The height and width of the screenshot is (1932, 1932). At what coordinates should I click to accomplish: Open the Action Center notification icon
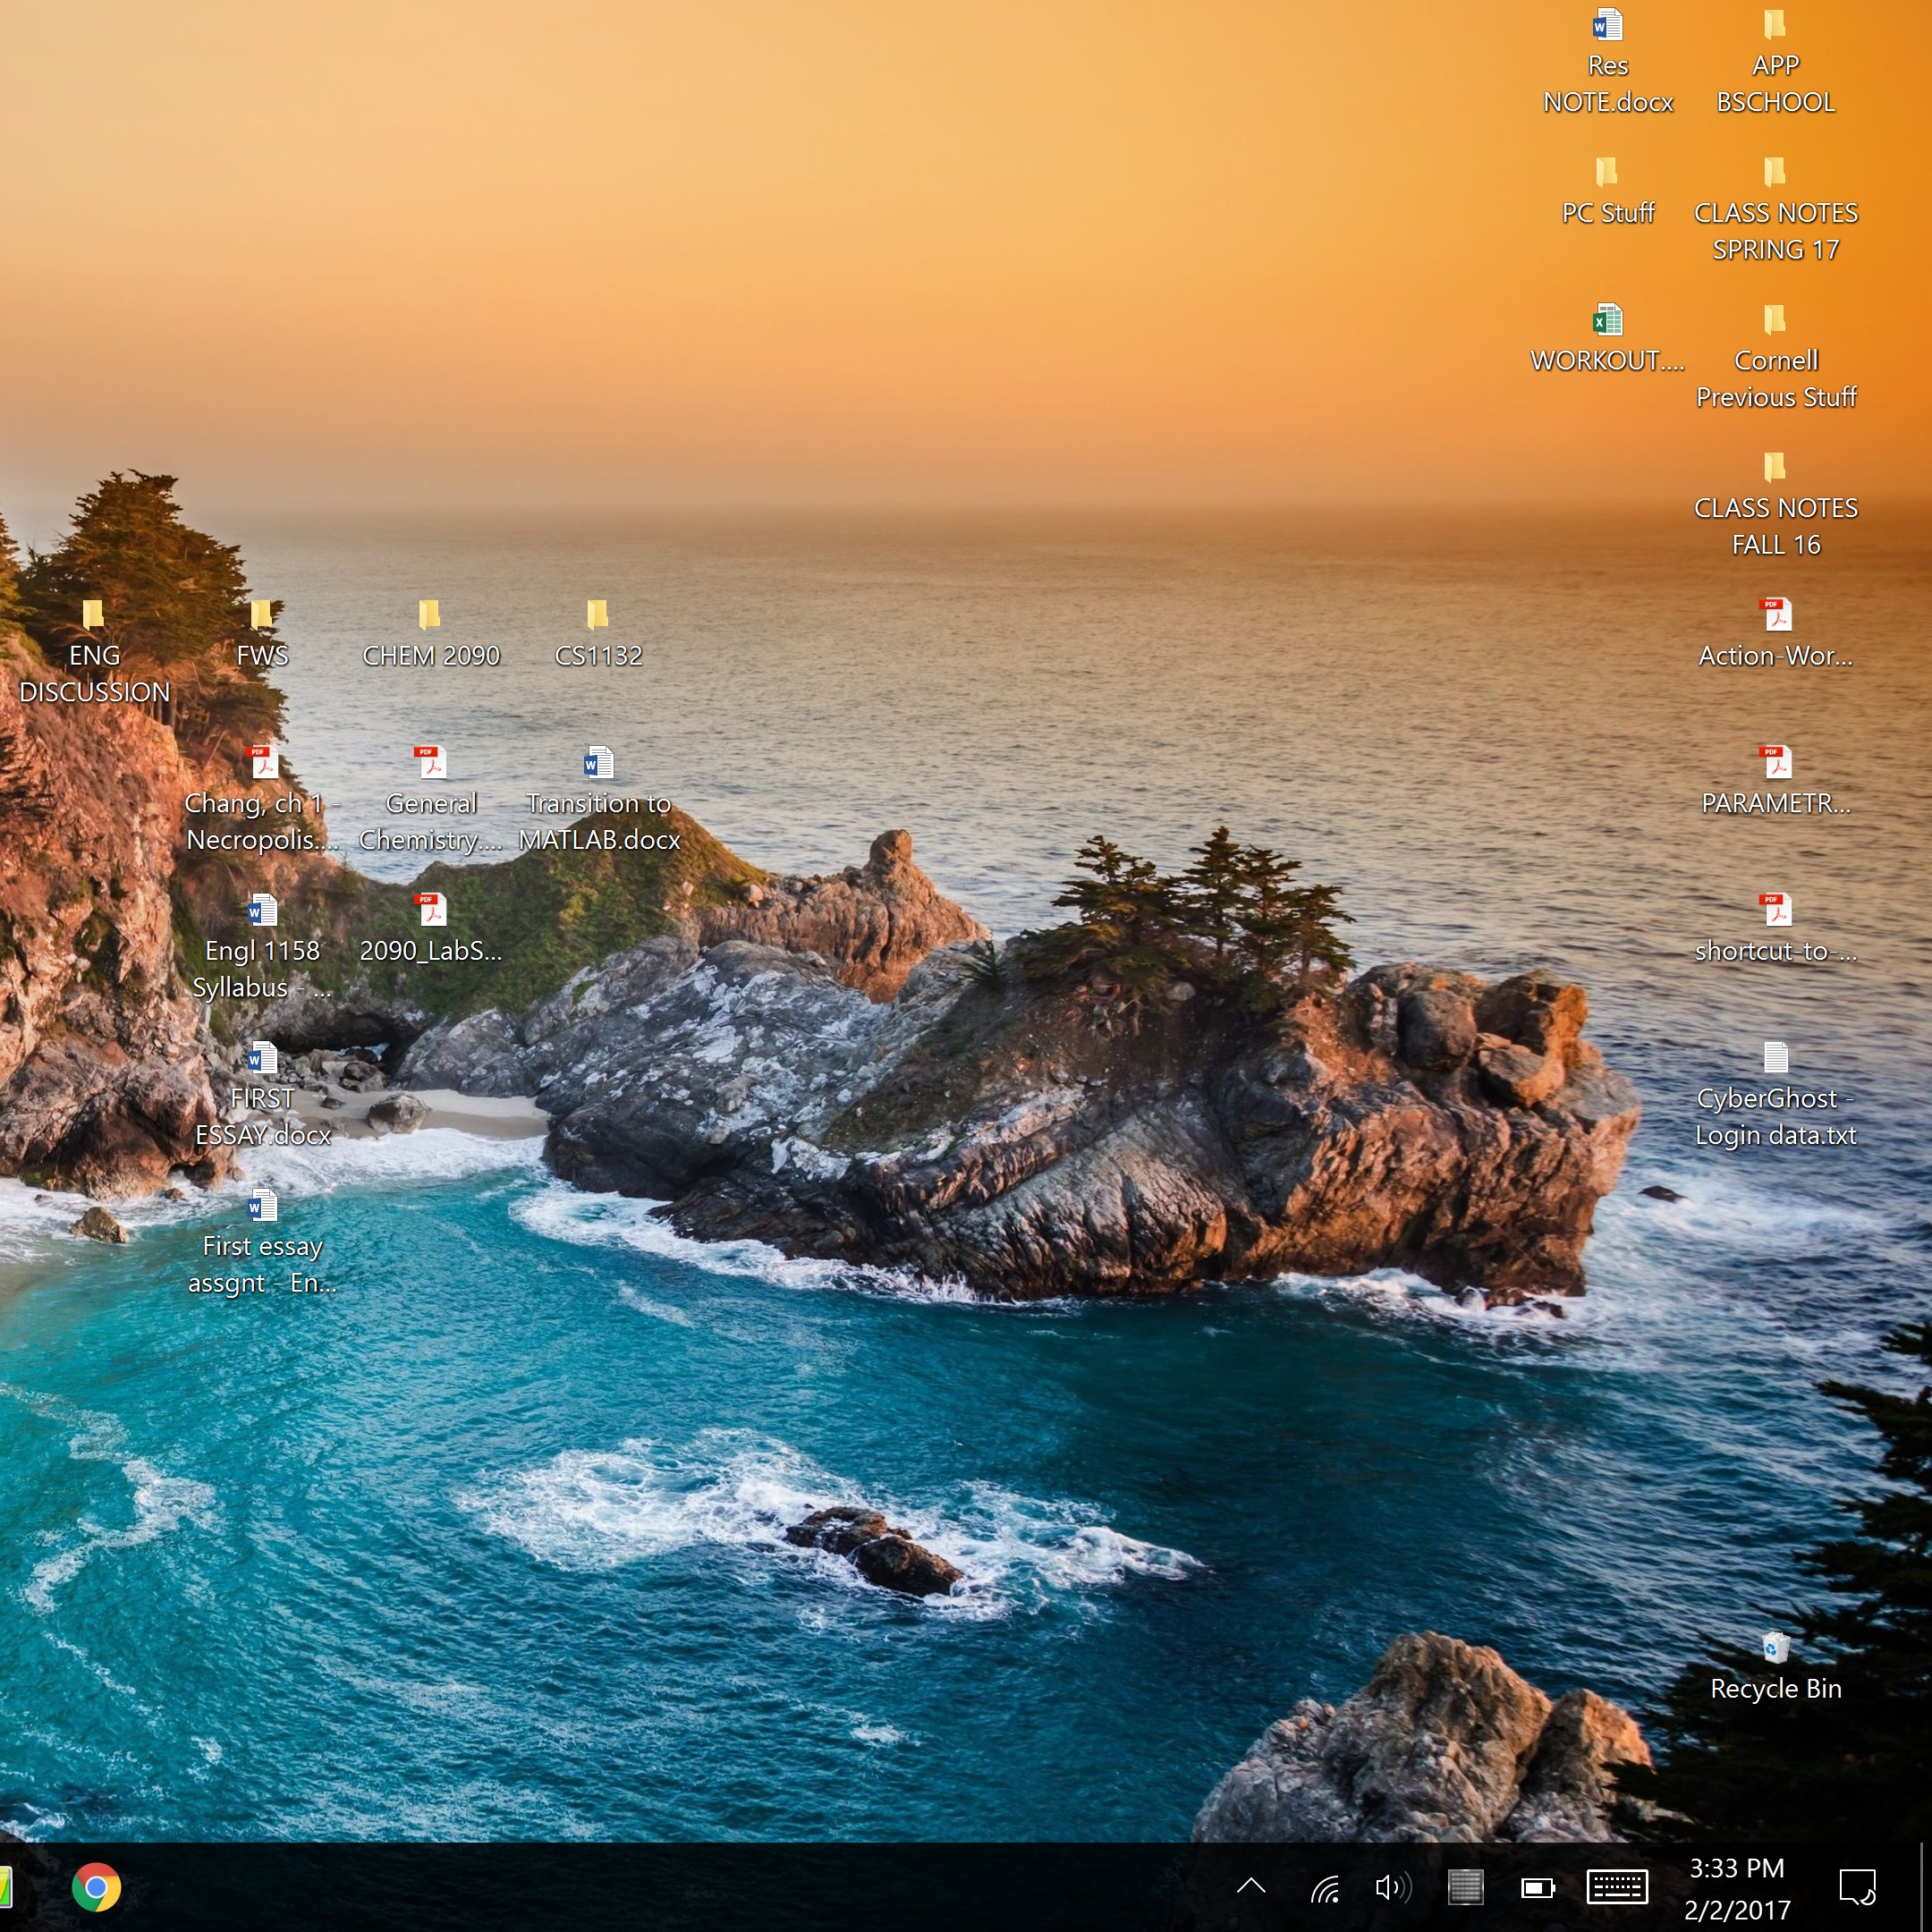click(1857, 1888)
